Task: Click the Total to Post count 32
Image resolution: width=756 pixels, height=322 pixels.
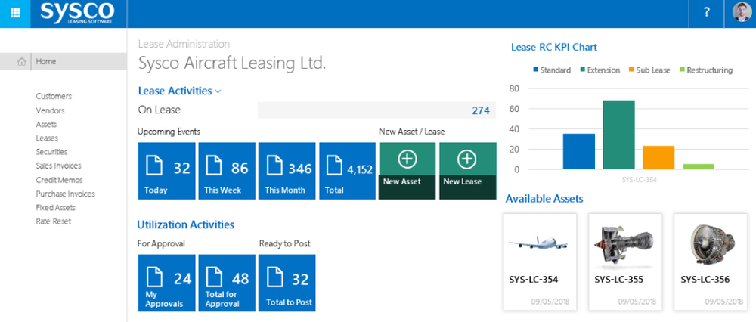Action: tap(300, 279)
